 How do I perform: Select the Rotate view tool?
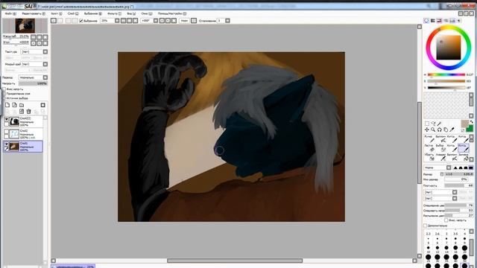439,130
